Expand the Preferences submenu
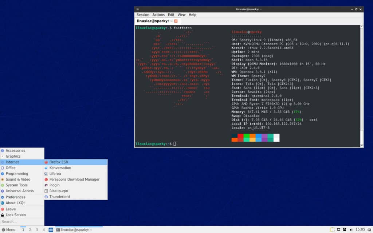The height and width of the screenshot is (233, 373). [22, 197]
